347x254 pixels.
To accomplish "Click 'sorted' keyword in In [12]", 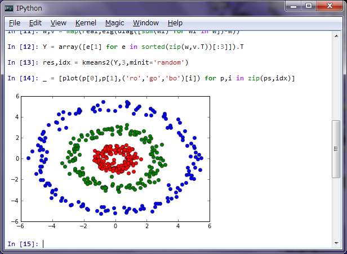I will tap(153, 47).
